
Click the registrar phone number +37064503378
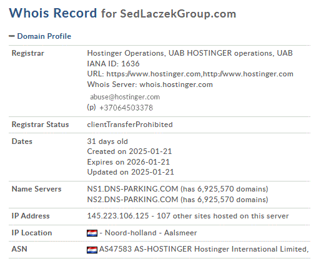click(x=126, y=108)
